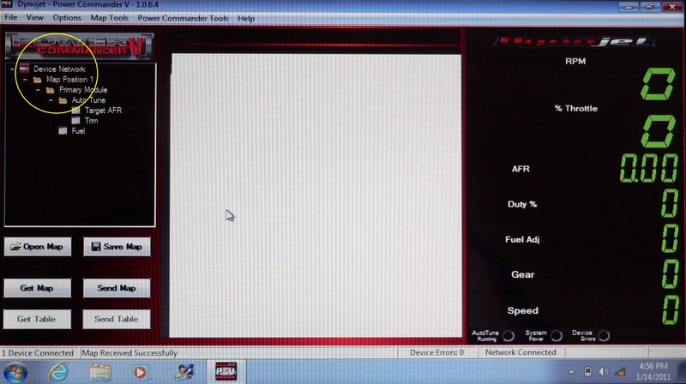Collapse the Auto Tune tree node
686x384 pixels.
(51, 100)
